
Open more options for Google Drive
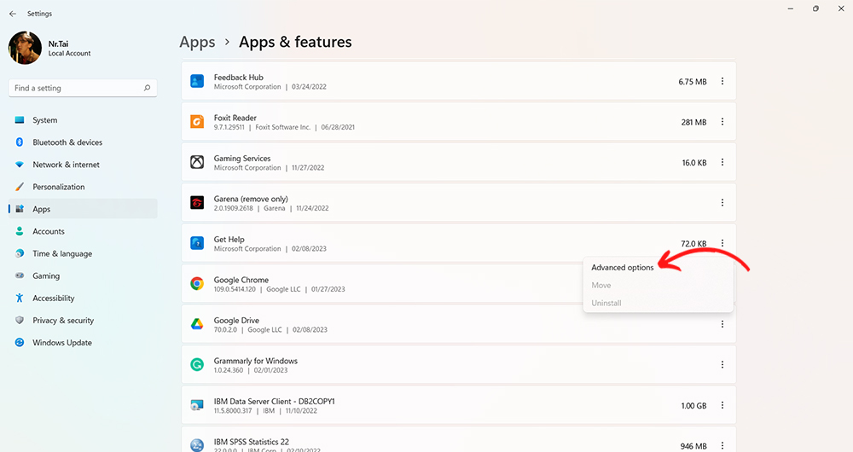click(722, 324)
